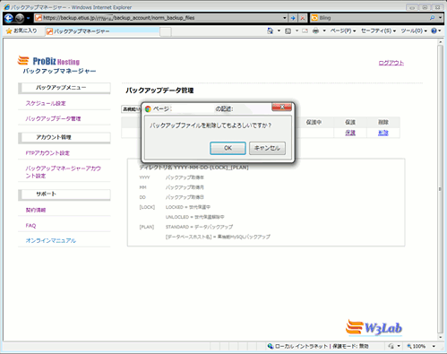Open オンラインマニュアル link

coord(51,240)
